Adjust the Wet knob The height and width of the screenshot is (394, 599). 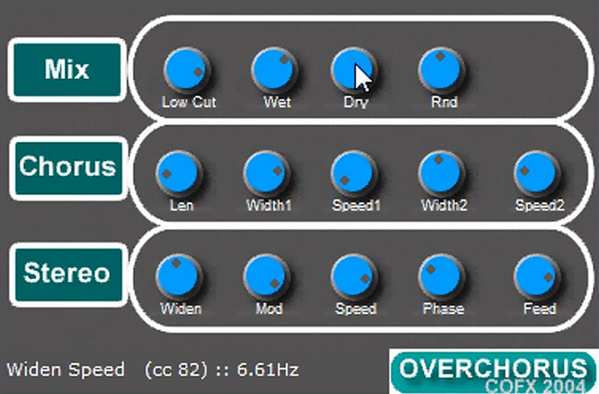click(275, 71)
